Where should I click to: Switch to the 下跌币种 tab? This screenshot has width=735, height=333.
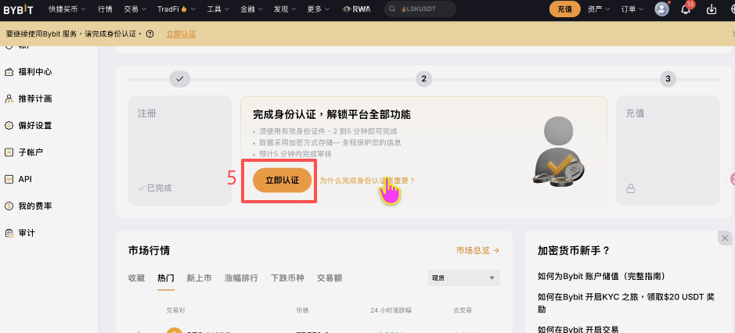point(288,277)
